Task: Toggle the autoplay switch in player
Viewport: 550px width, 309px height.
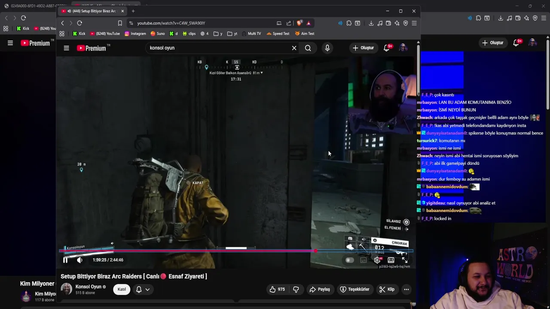Action: [349, 260]
